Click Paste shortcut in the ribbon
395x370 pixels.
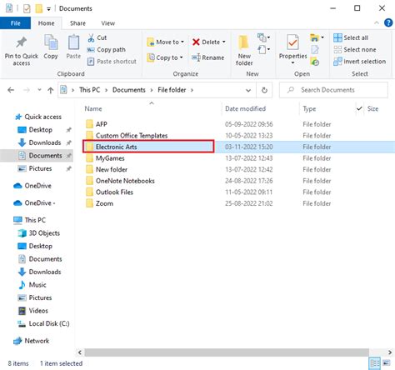click(x=112, y=62)
